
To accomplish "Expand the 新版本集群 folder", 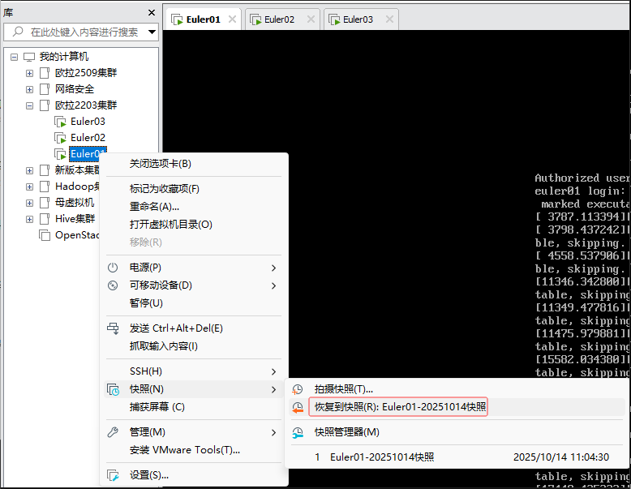I will coord(29,170).
